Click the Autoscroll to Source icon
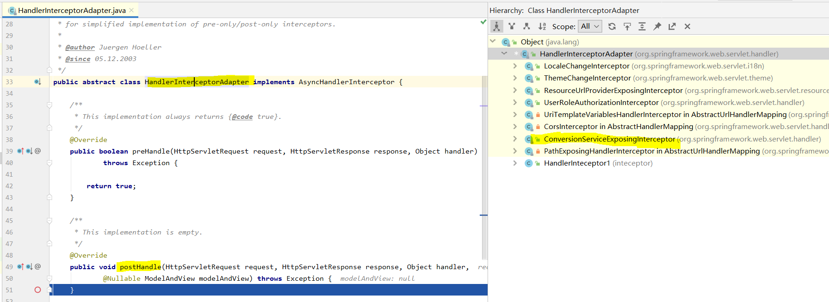Viewport: 829px width, 302px height. point(627,26)
